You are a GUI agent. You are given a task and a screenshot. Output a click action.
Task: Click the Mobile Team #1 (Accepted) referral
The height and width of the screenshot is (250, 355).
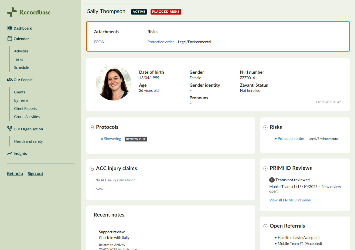[300, 244]
